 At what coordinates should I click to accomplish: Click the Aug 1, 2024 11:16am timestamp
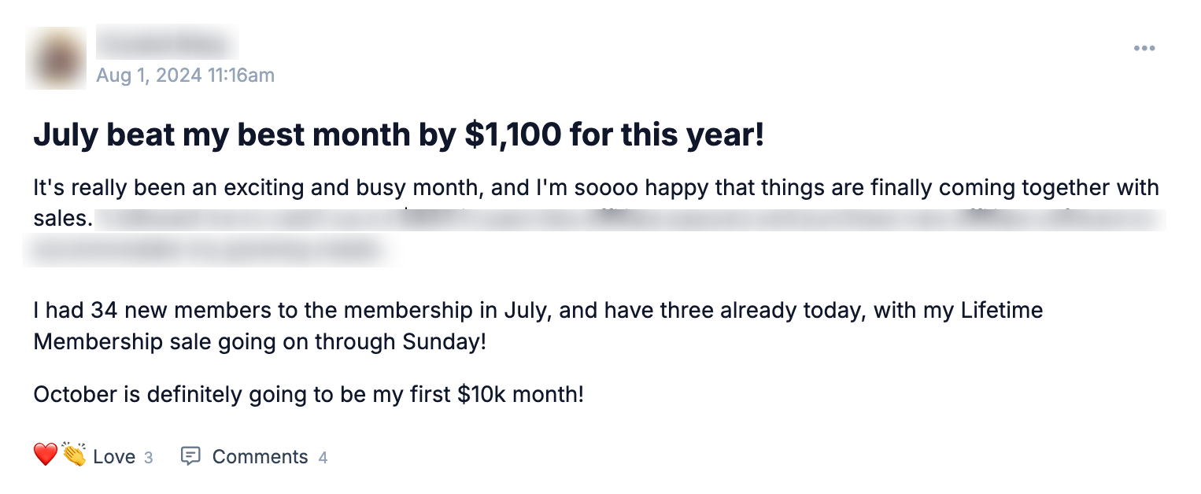pos(185,76)
